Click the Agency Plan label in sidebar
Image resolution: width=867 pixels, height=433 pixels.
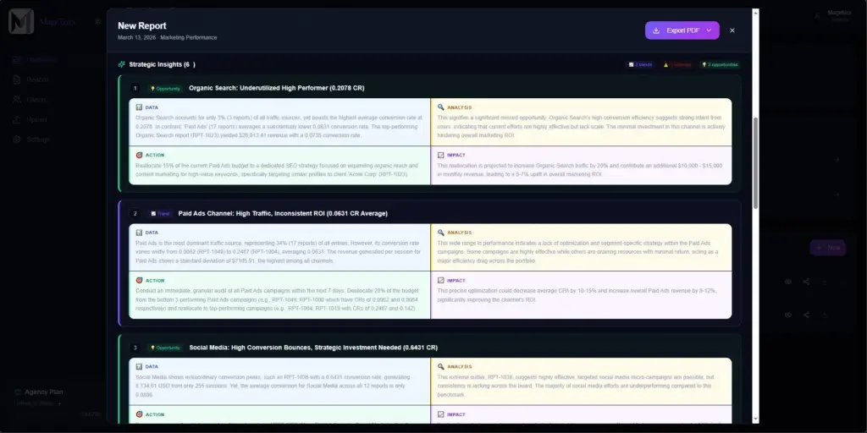tap(44, 392)
